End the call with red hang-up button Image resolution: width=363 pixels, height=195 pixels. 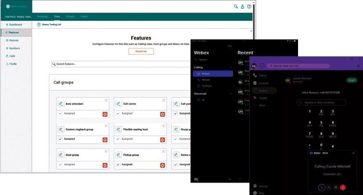[x=343, y=188]
